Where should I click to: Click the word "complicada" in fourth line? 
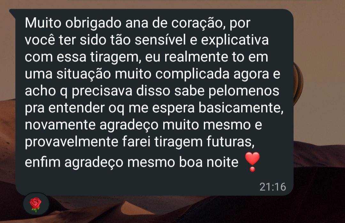pos(192,75)
